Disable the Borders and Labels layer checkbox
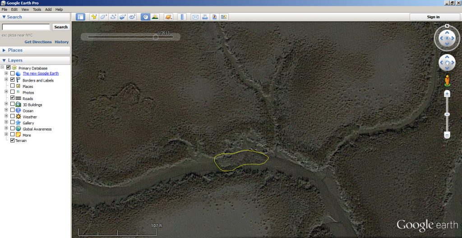Screen dimensions: 462x238 pyautogui.click(x=12, y=79)
